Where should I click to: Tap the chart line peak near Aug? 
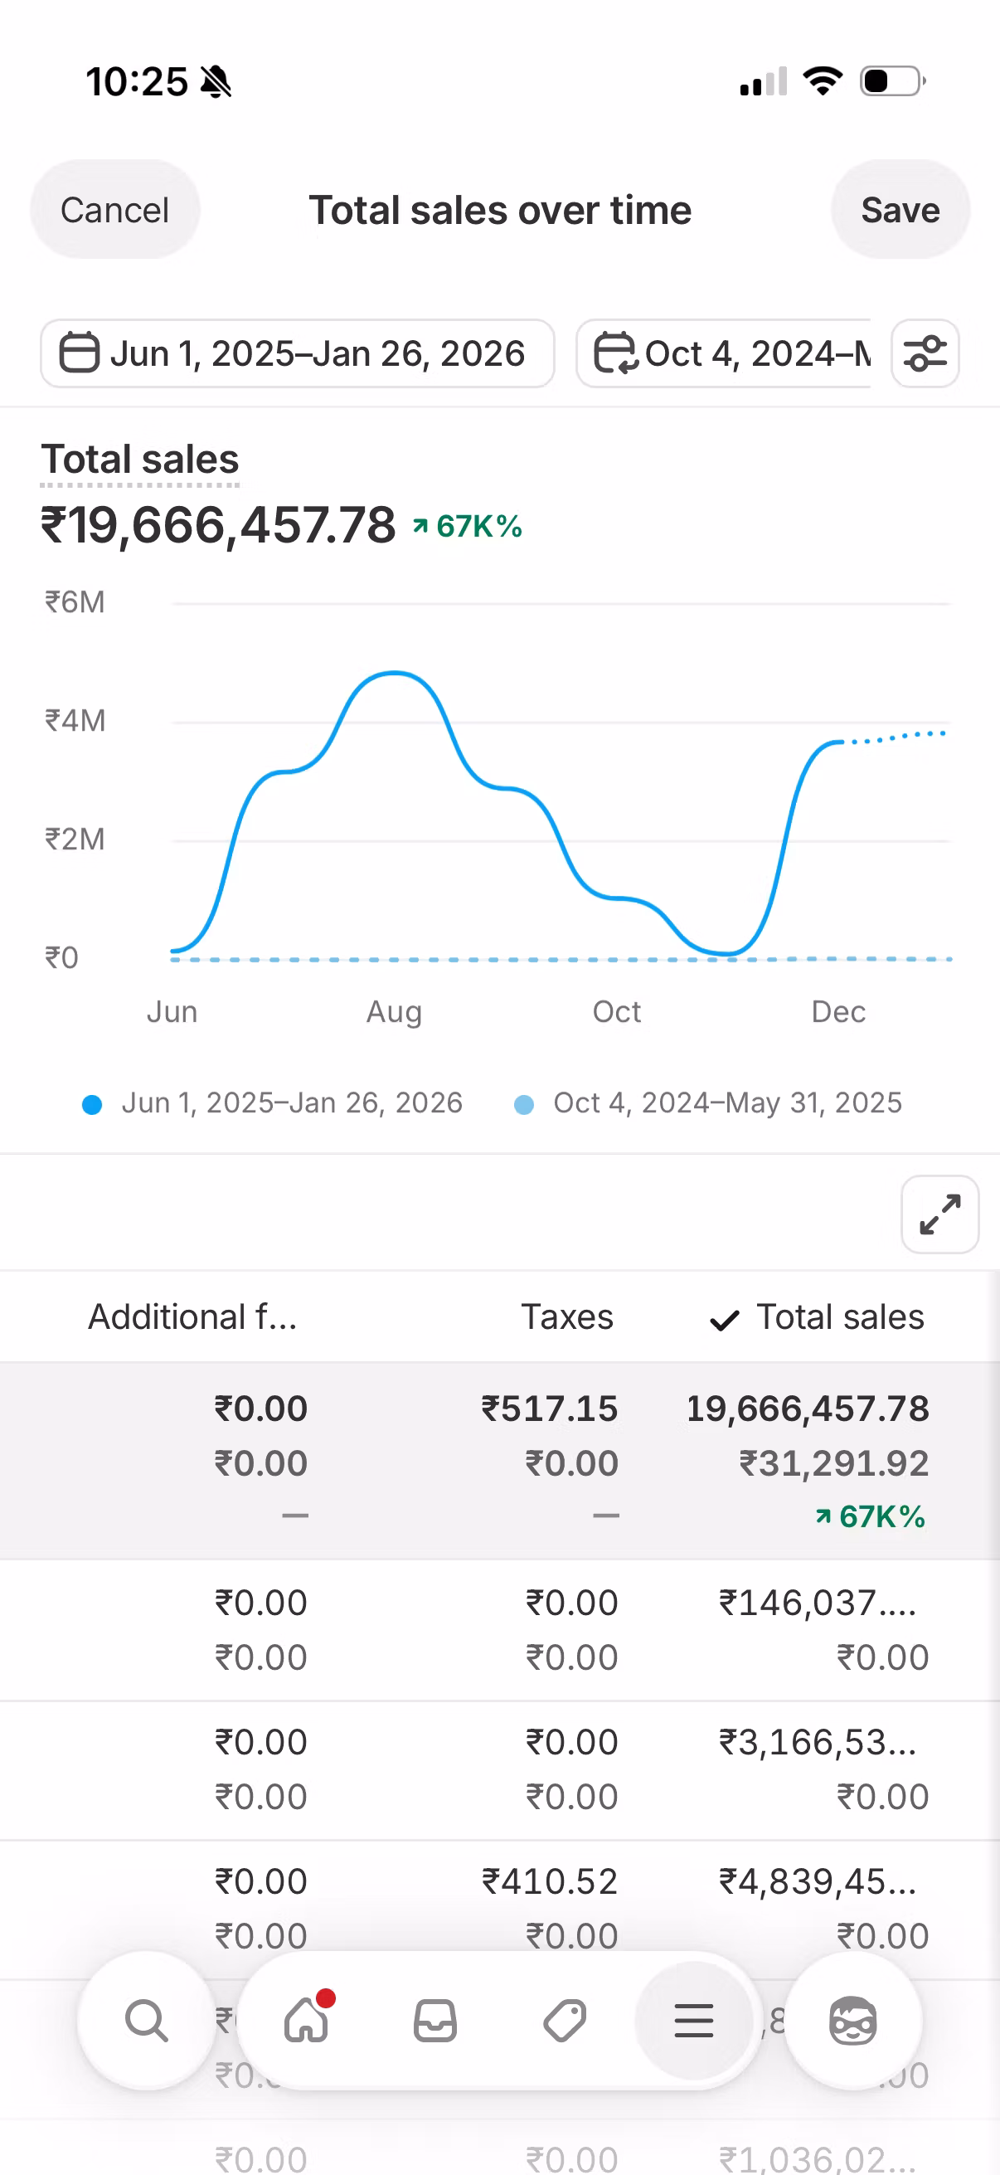click(394, 673)
